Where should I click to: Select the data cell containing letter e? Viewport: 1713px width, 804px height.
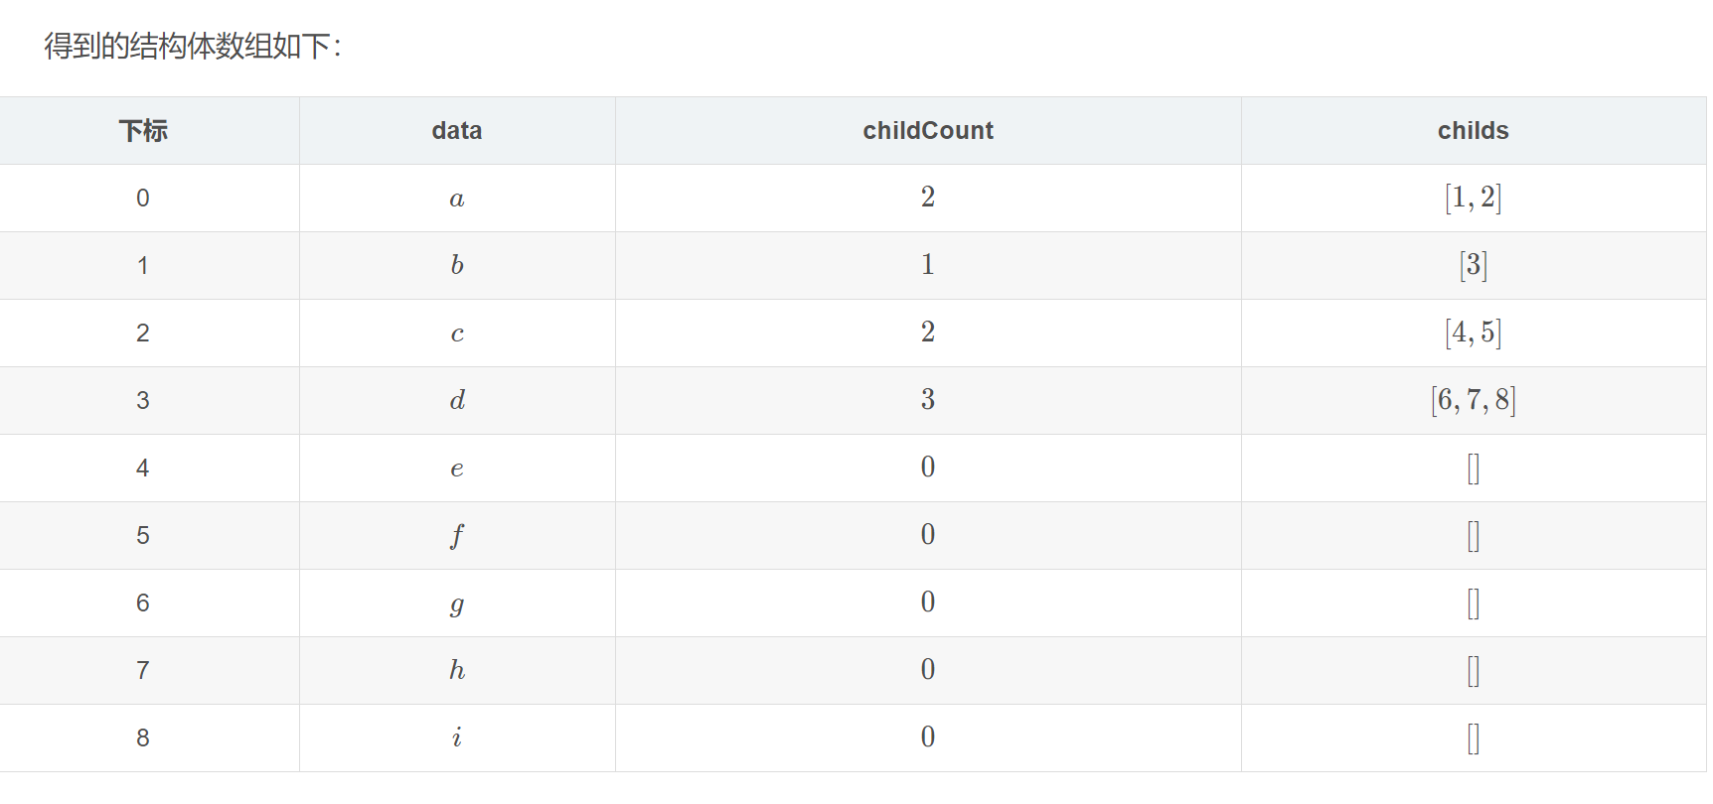457,469
